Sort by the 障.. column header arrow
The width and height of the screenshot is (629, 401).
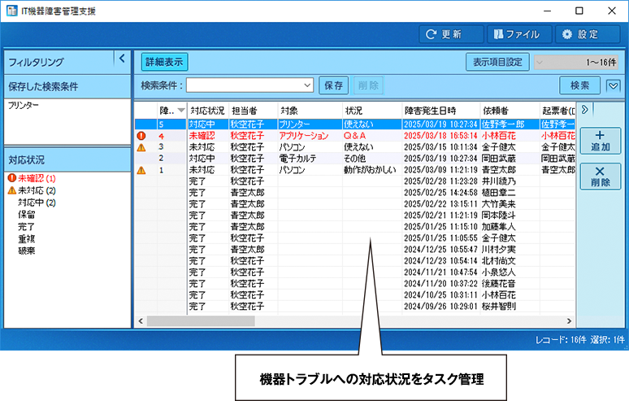(x=181, y=111)
